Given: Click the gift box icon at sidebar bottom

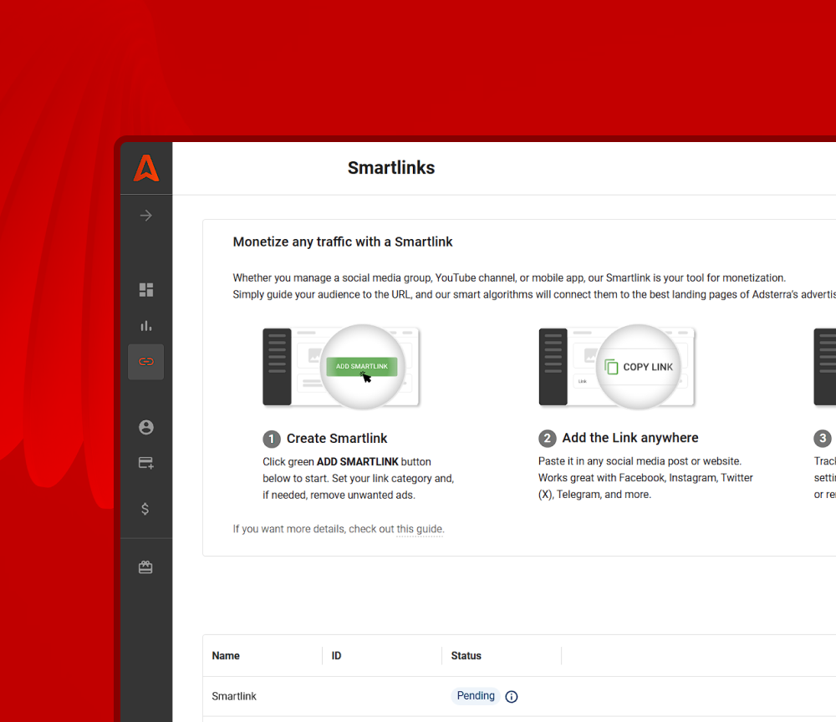Looking at the screenshot, I should 145,567.
